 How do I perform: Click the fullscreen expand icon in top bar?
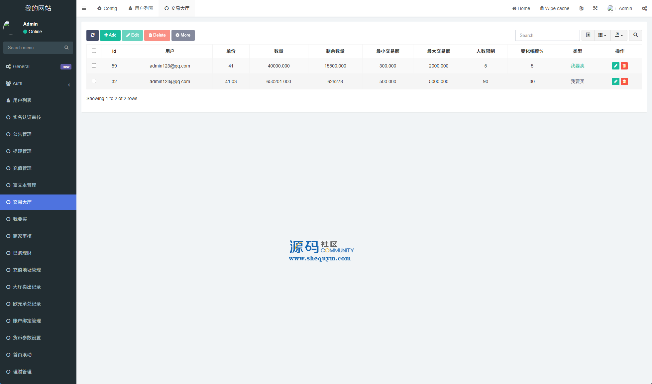pyautogui.click(x=595, y=8)
